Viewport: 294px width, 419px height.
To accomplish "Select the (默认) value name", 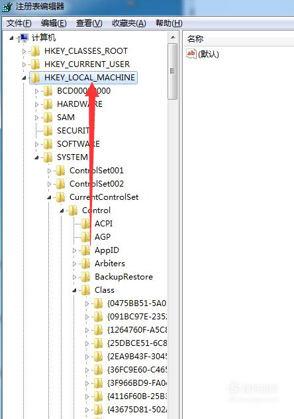I will point(209,54).
